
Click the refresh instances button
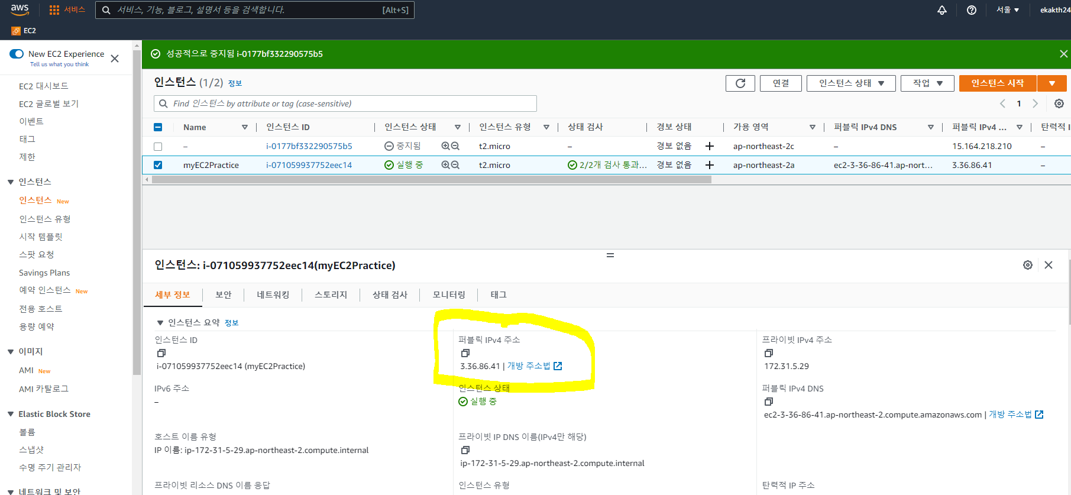[740, 83]
